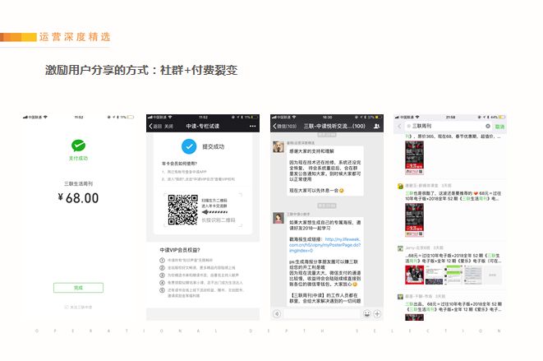Open the first poster image in search results

(414, 158)
